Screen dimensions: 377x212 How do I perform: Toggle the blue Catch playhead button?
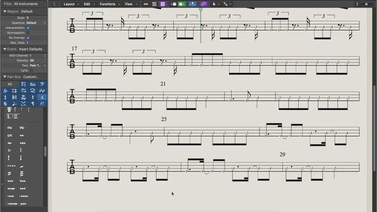tap(193, 4)
